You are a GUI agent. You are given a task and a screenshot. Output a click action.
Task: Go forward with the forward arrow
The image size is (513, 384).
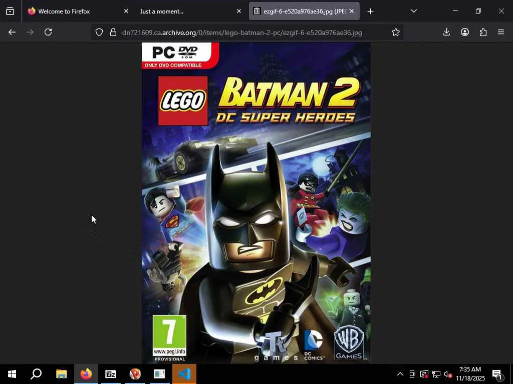[30, 32]
